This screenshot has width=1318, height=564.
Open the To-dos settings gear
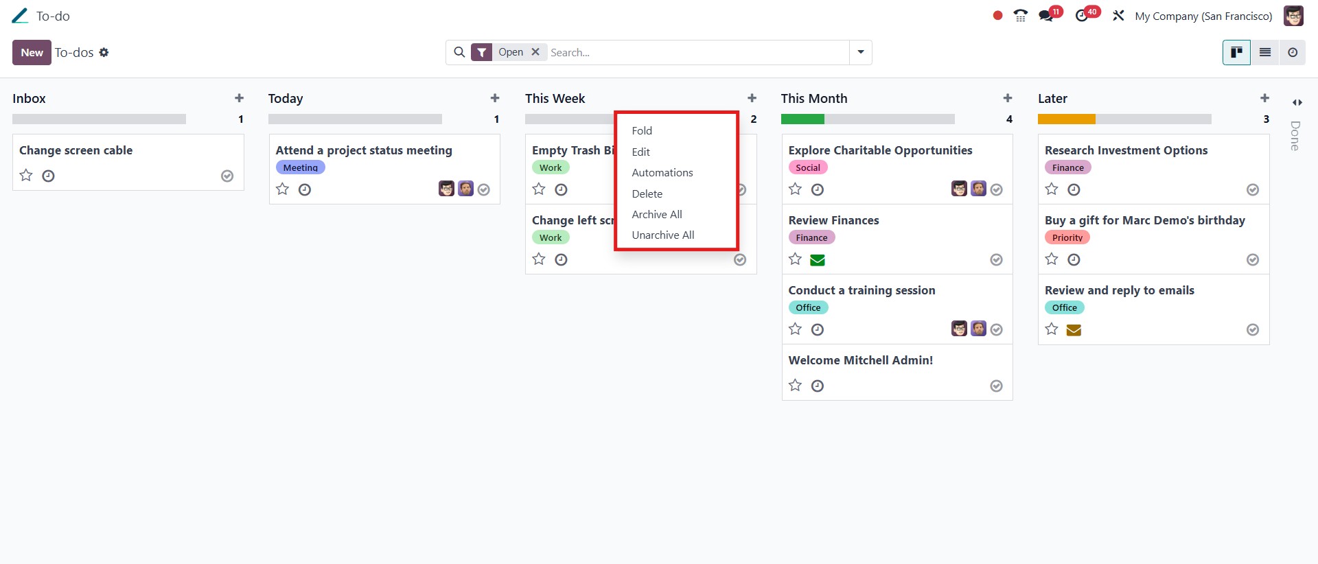coord(104,53)
